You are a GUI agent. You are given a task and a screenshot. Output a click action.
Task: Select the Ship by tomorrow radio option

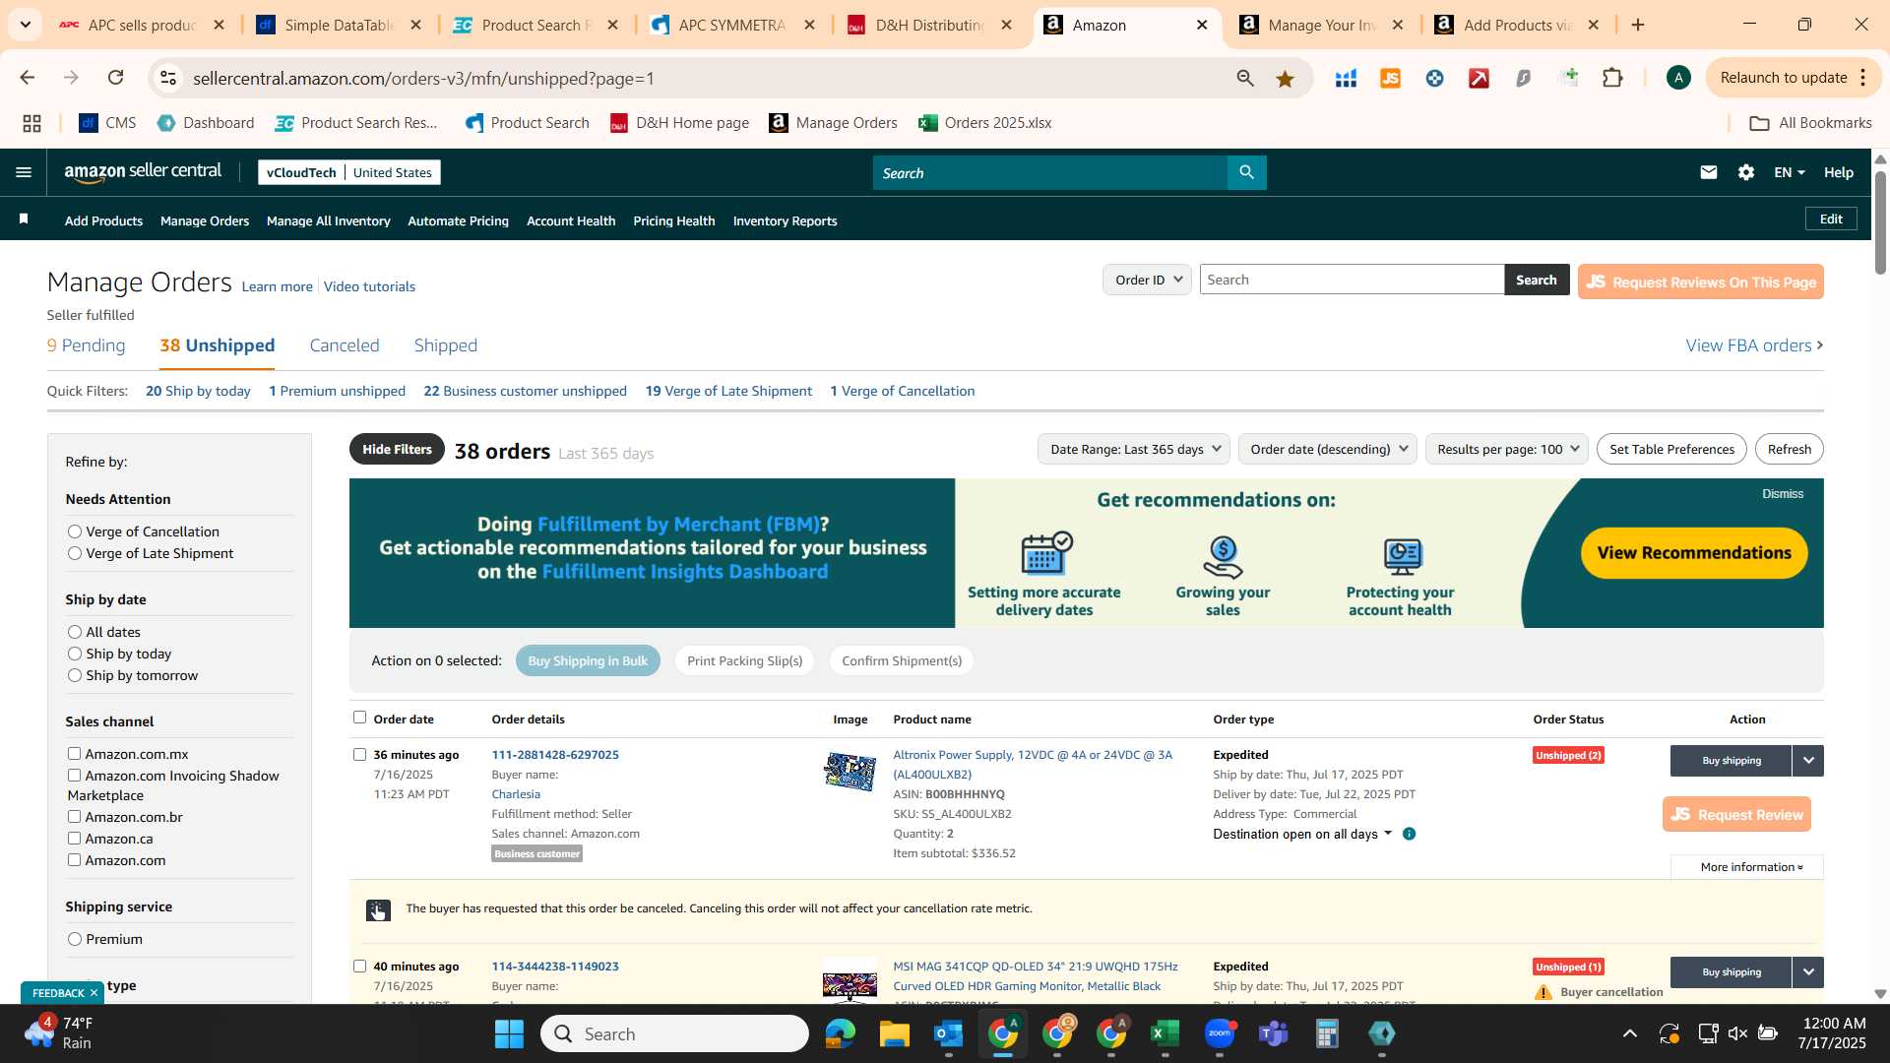[x=75, y=675]
